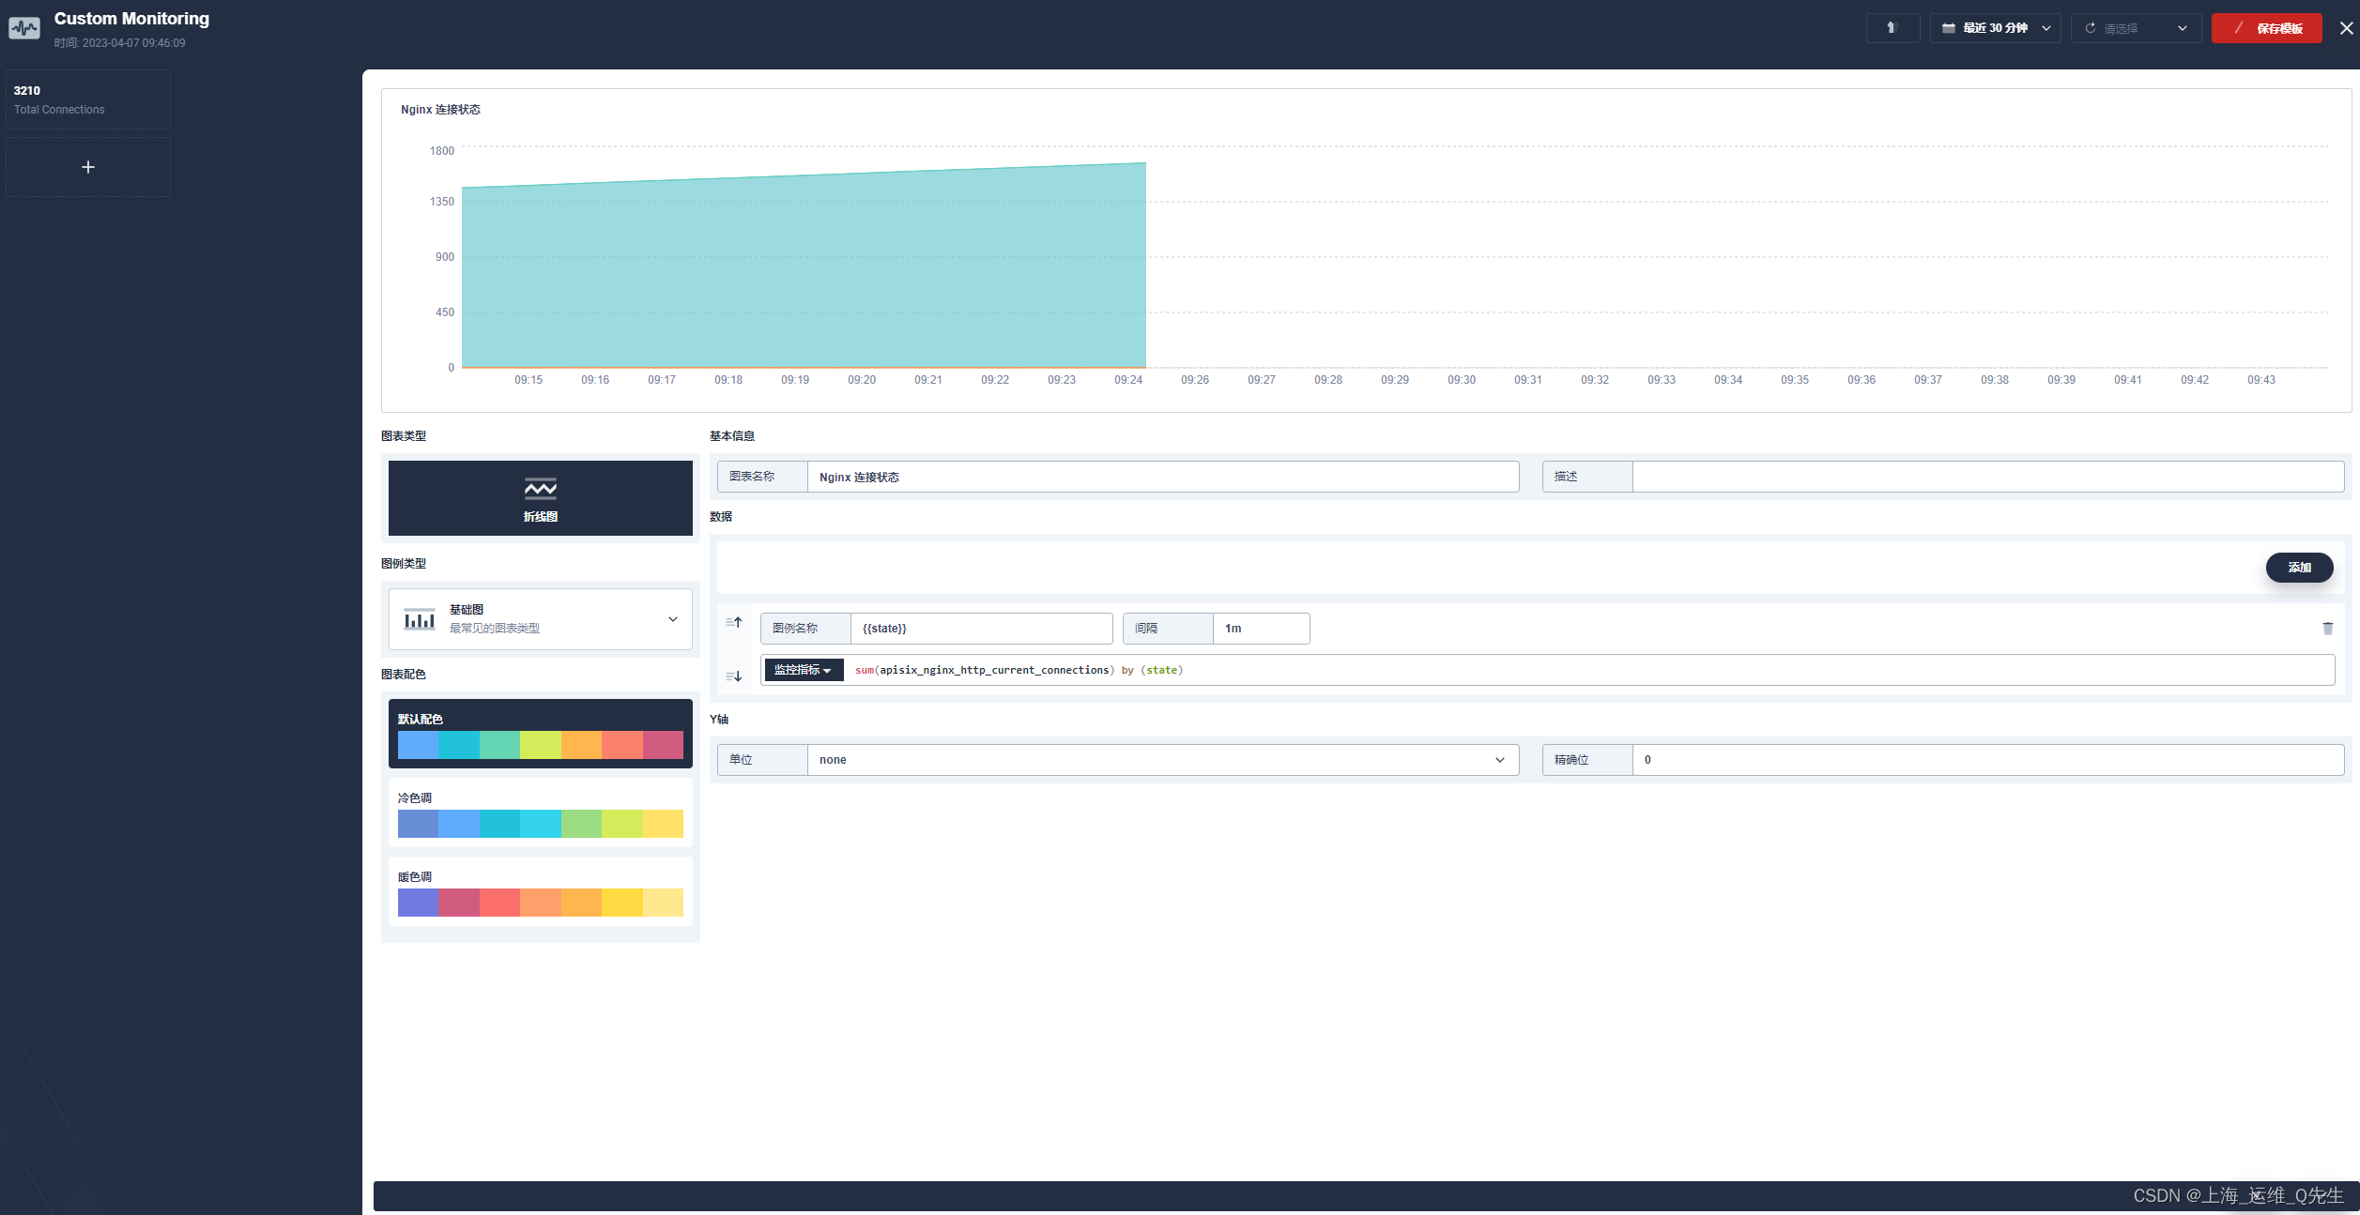
Task: Click the 添加 button to add new data series
Action: click(x=2300, y=566)
